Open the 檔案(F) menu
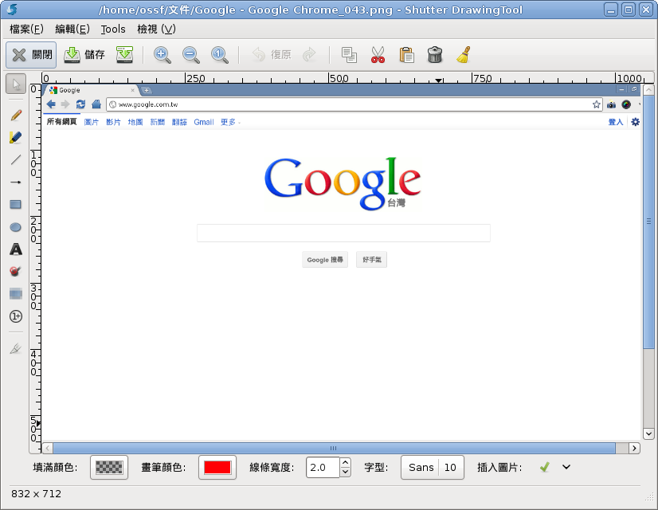This screenshot has height=510, width=658. point(26,29)
